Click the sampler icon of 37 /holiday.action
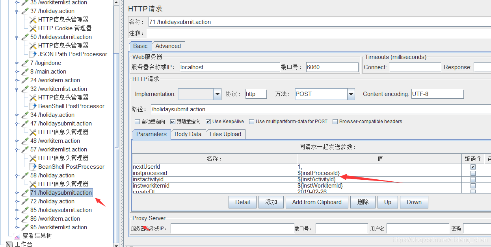491x247 pixels. [x=25, y=11]
